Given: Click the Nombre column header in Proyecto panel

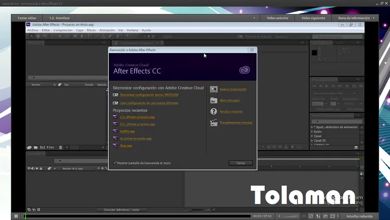Looking at the screenshot, I should point(36,85).
